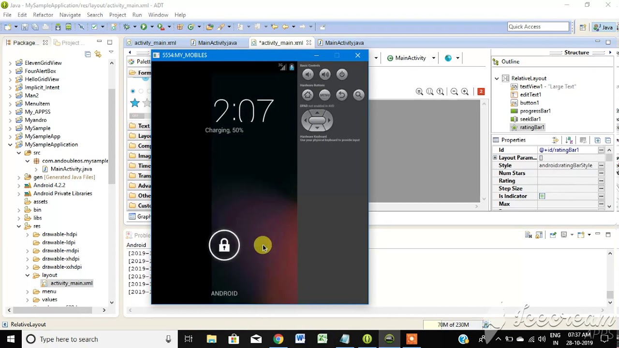
Task: Click the green Run toolbar icon
Action: tap(144, 27)
